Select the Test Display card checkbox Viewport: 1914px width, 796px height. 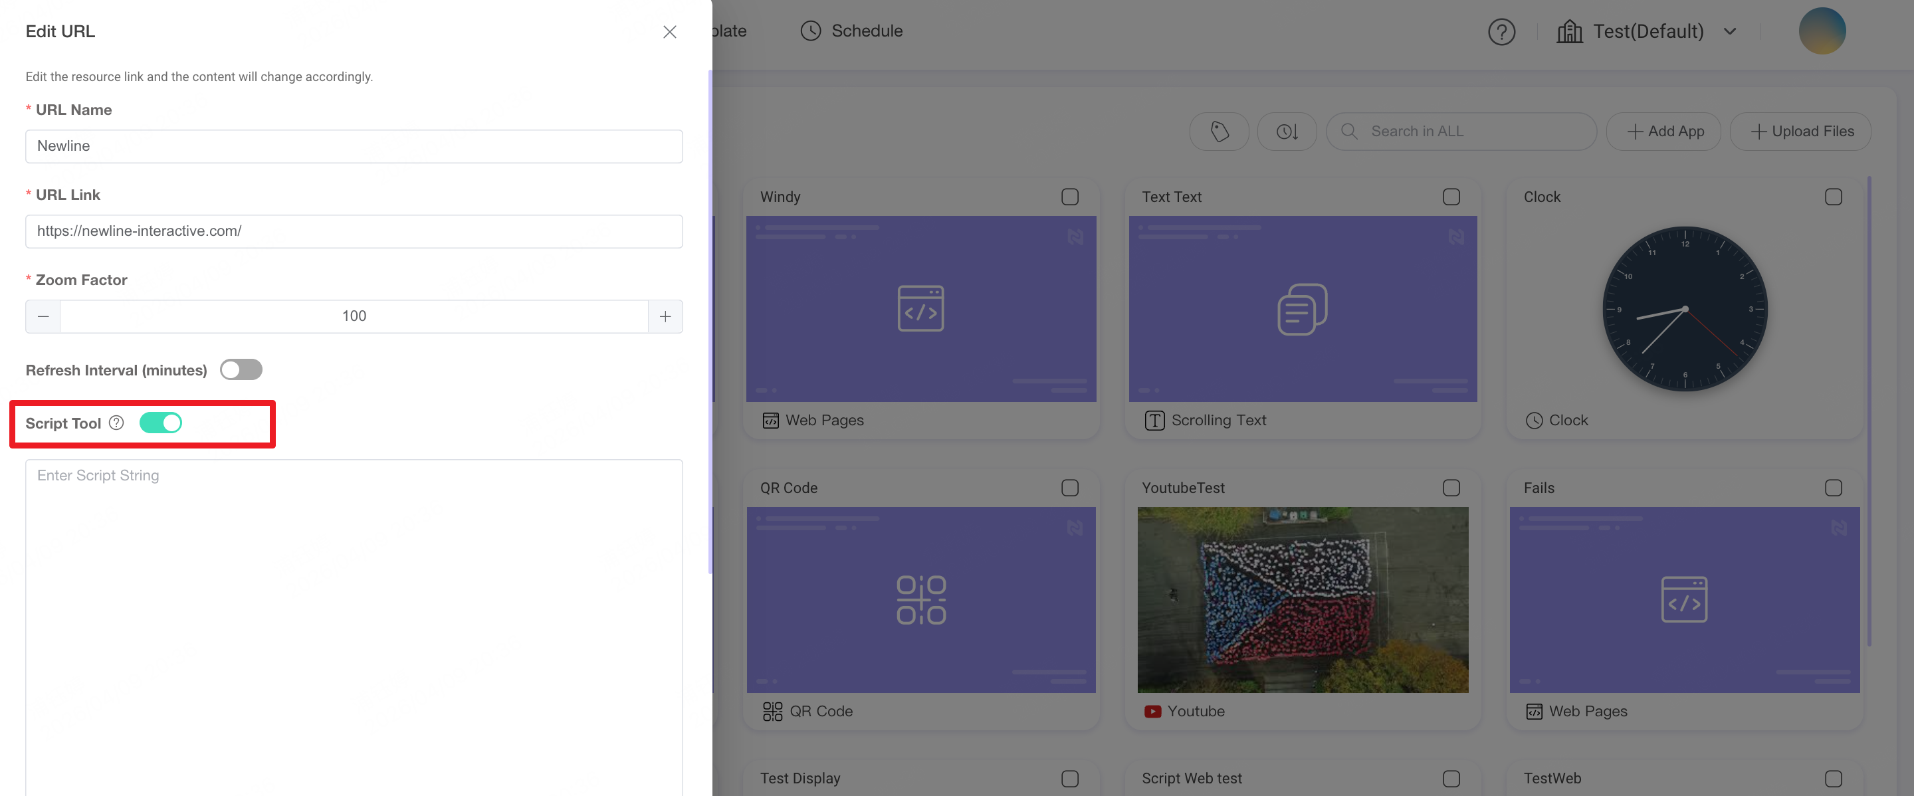click(x=1070, y=779)
